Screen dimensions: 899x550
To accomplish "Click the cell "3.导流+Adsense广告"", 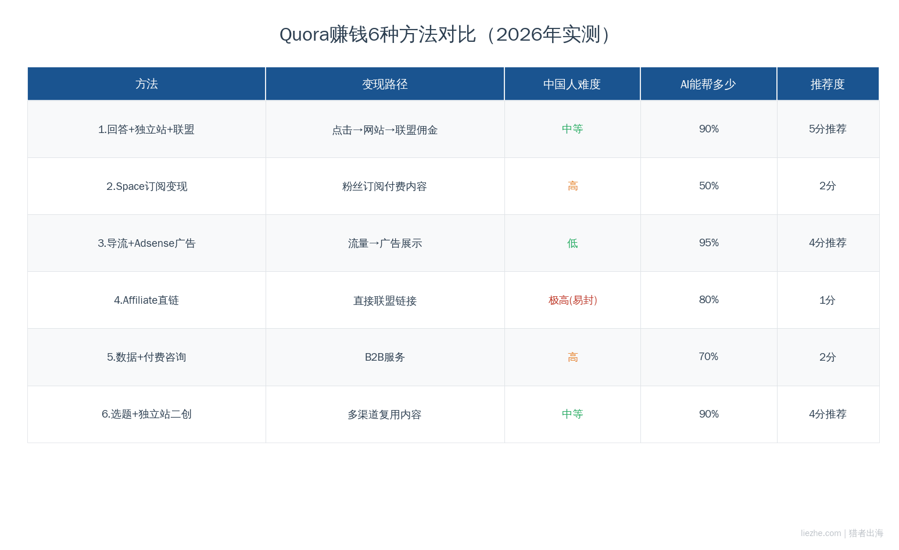I will click(x=146, y=243).
